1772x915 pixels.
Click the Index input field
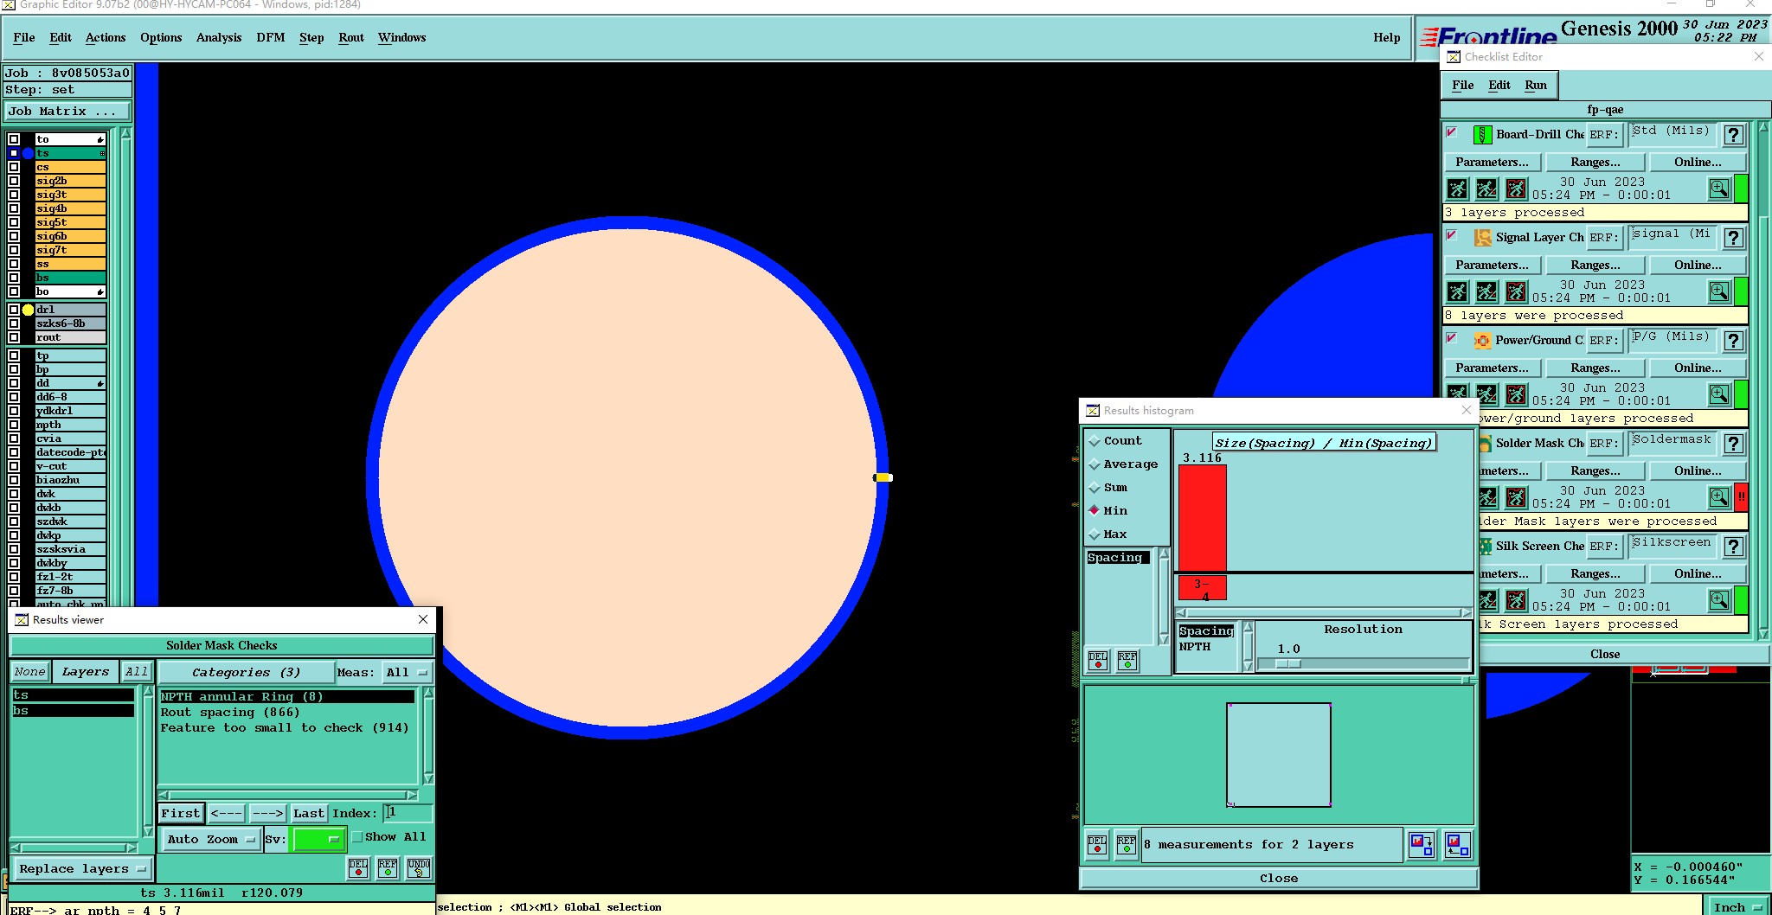coord(408,813)
